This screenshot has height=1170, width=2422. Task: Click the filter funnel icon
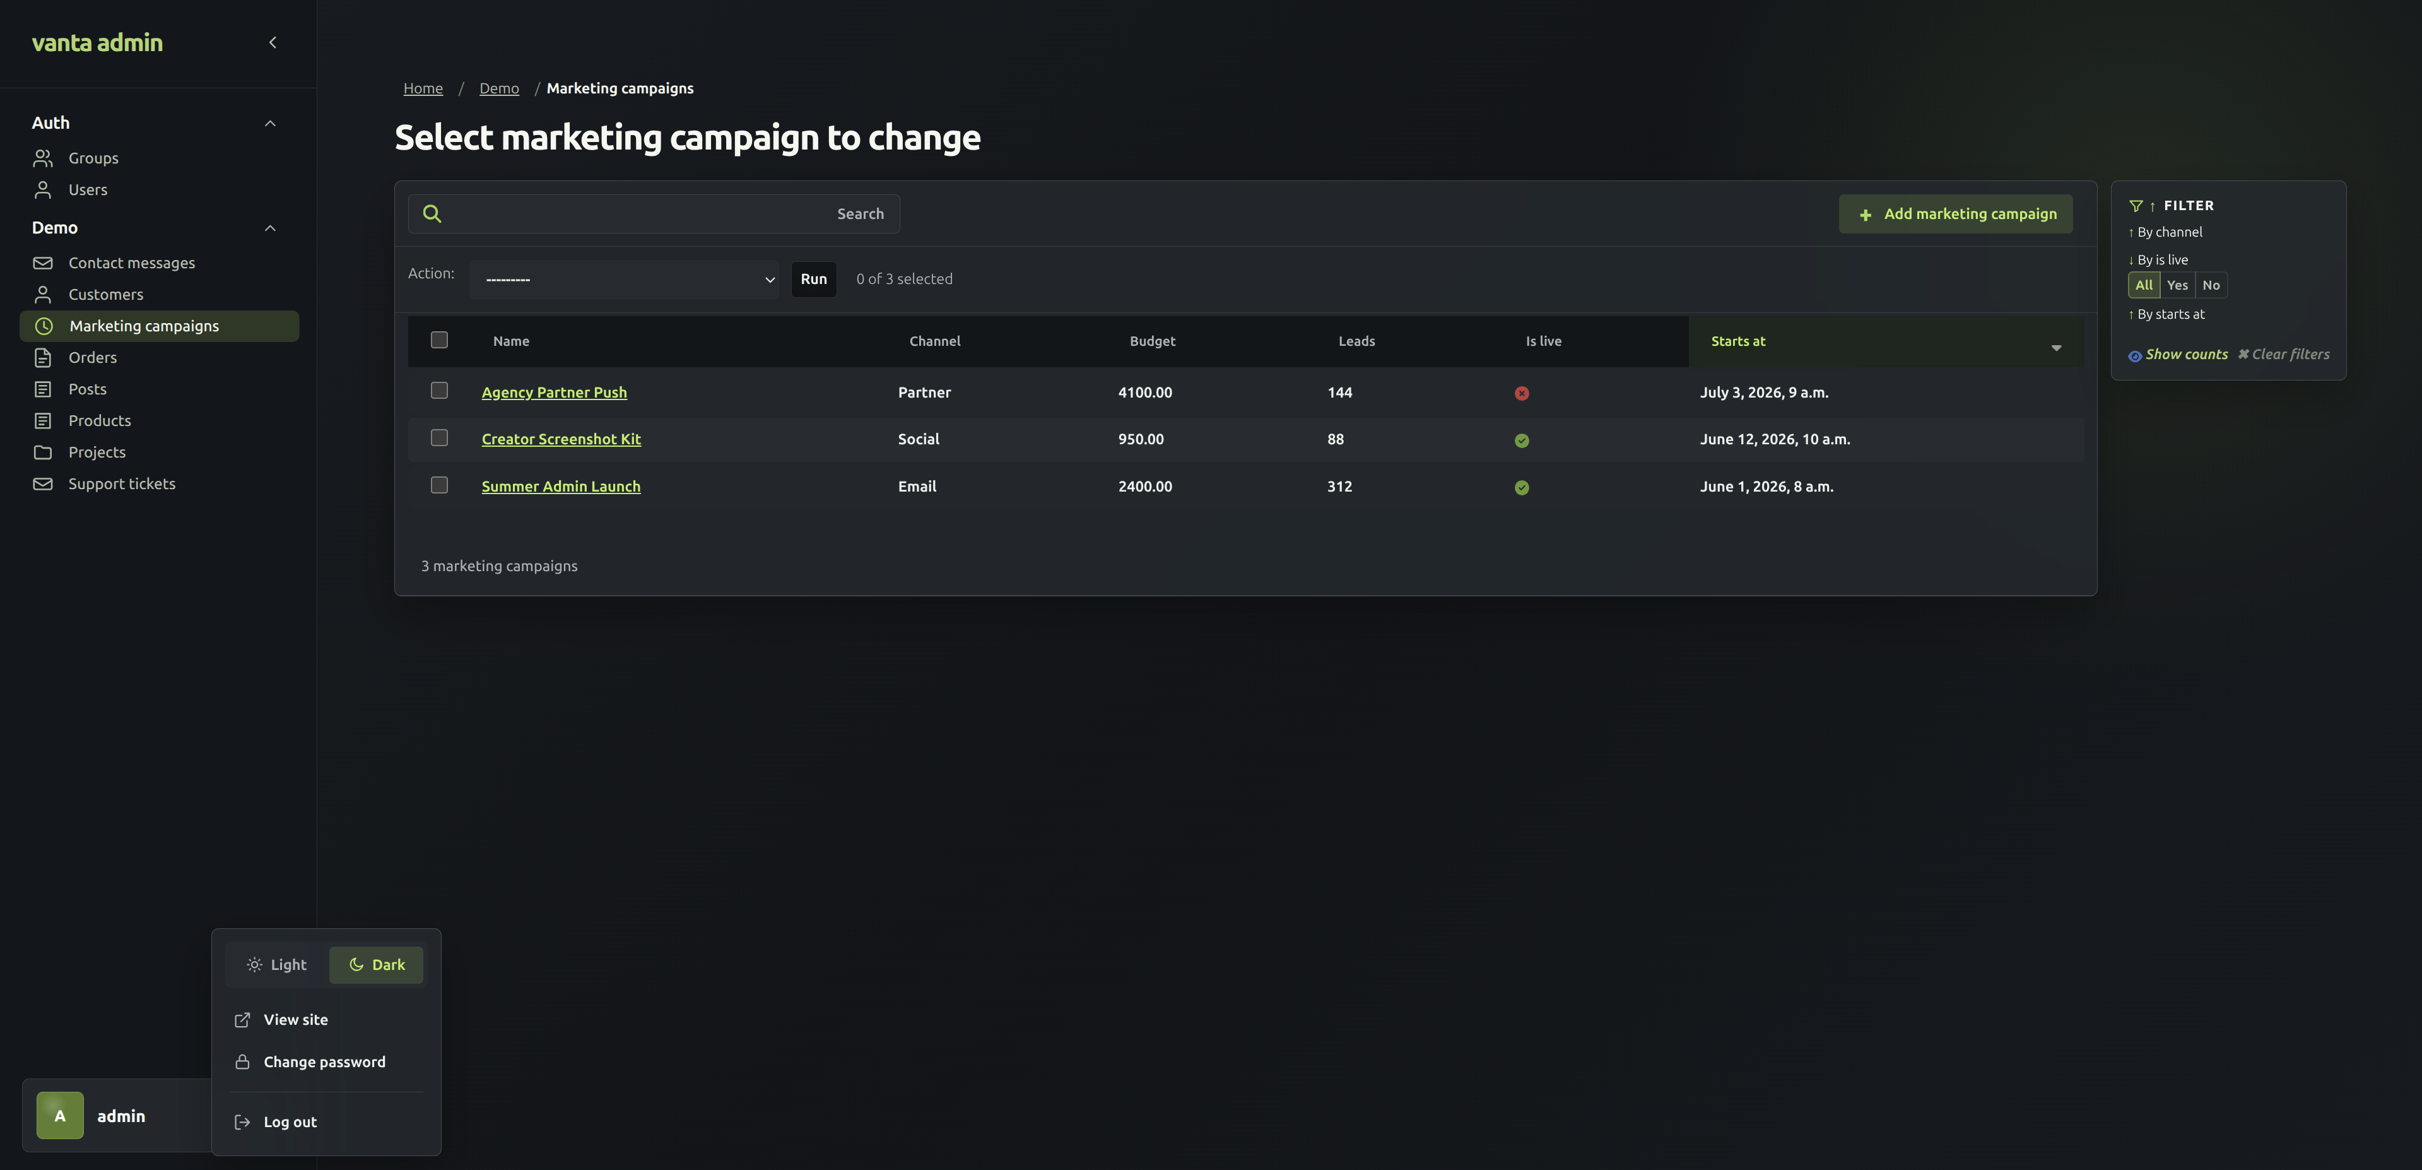coord(2135,205)
